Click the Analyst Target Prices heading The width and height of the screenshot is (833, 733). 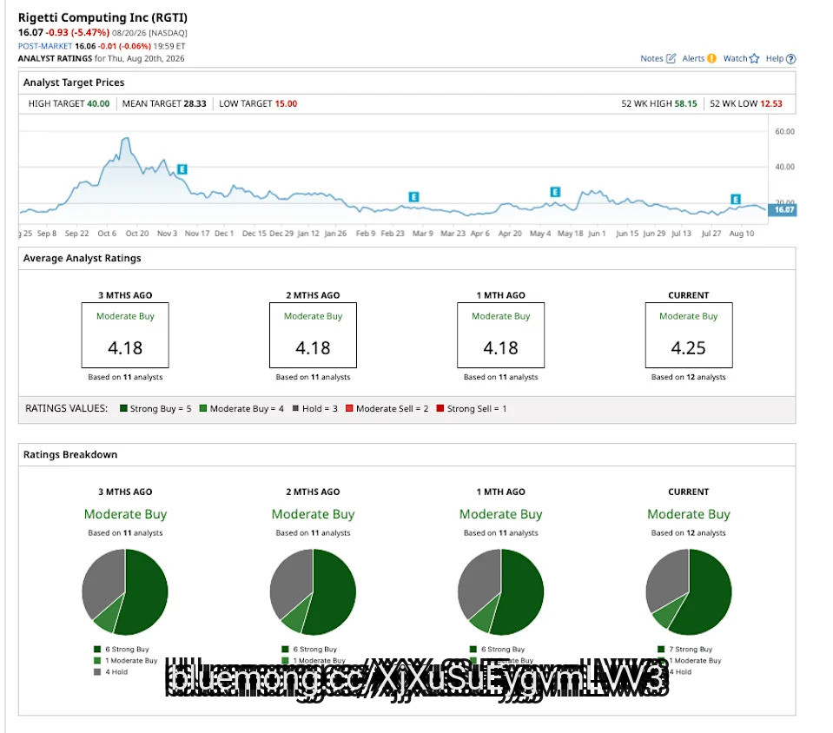[x=74, y=83]
